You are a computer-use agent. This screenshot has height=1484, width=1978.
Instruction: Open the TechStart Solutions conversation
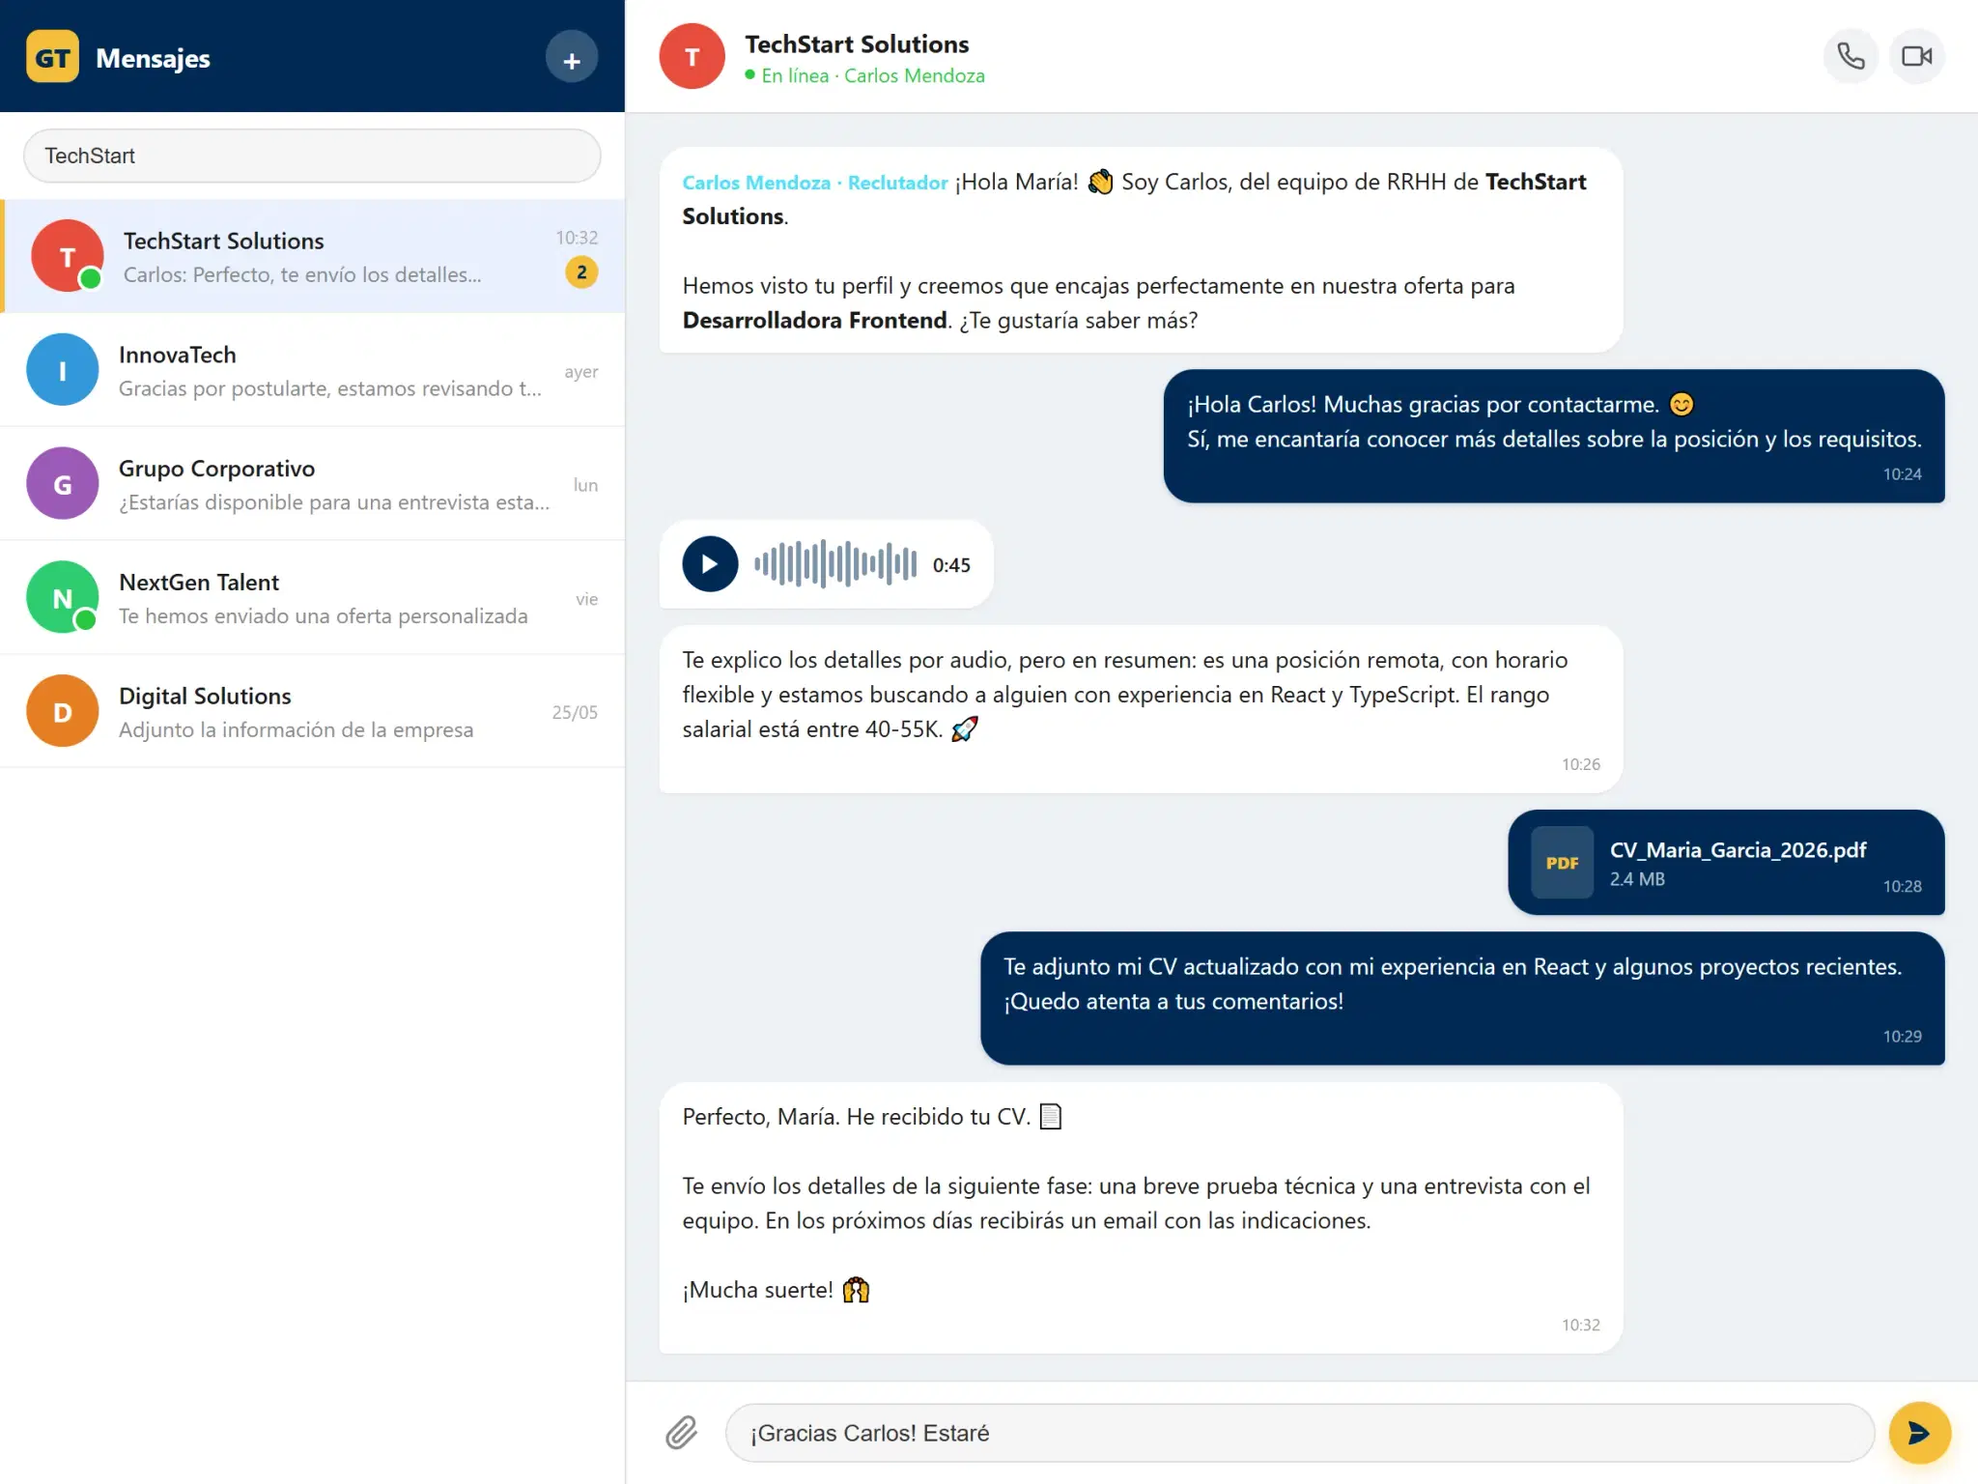click(x=312, y=256)
